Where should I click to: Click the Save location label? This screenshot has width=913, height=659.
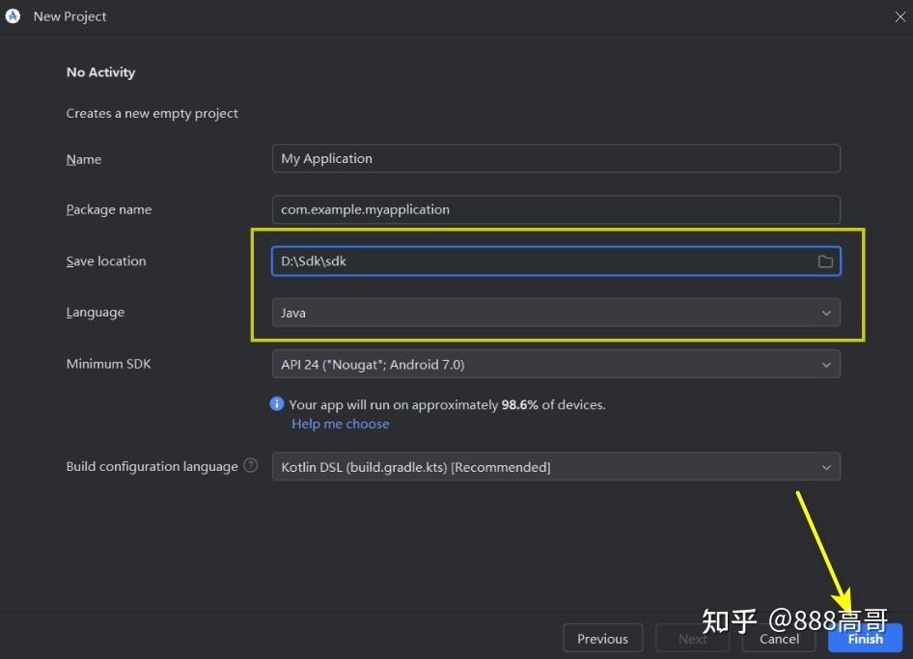(x=106, y=261)
